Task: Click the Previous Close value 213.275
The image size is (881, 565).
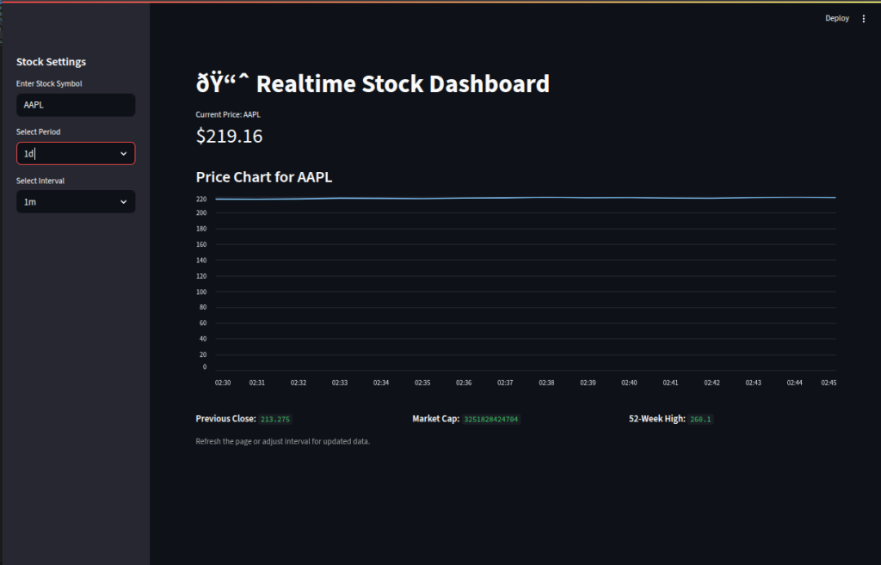Action: click(275, 419)
